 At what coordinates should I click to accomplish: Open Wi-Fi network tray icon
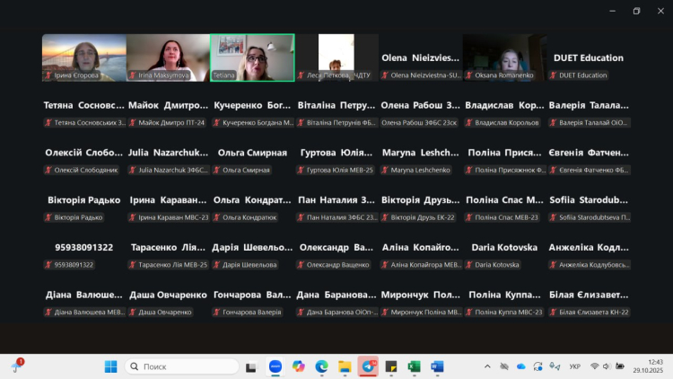pyautogui.click(x=594, y=366)
